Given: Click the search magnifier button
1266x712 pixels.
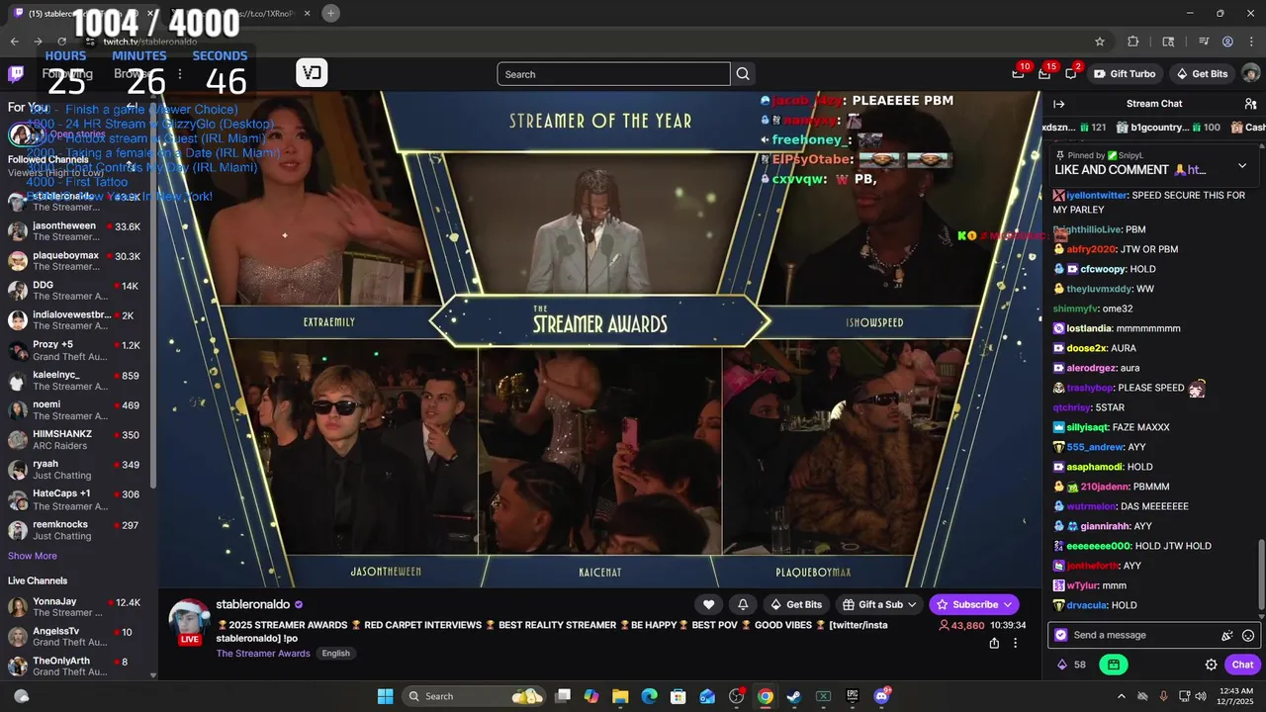Looking at the screenshot, I should coord(743,74).
